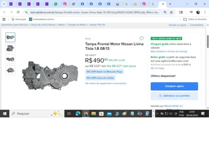The height and width of the screenshot is (157, 209).
Task: Go forward to the next page
Action: [11, 12]
